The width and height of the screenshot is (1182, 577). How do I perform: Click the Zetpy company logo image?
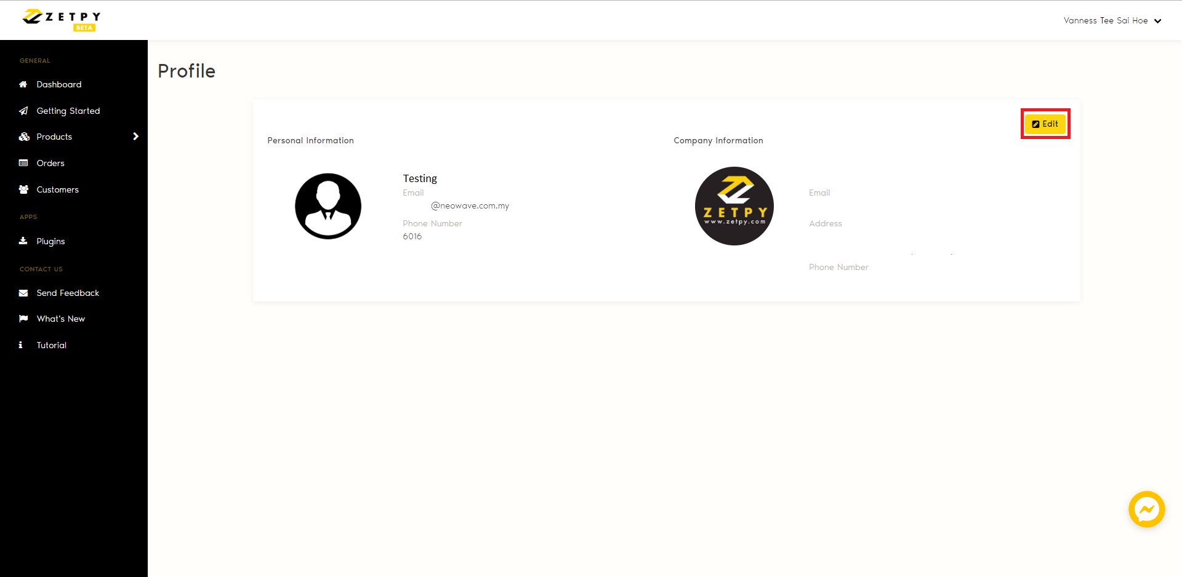point(734,206)
